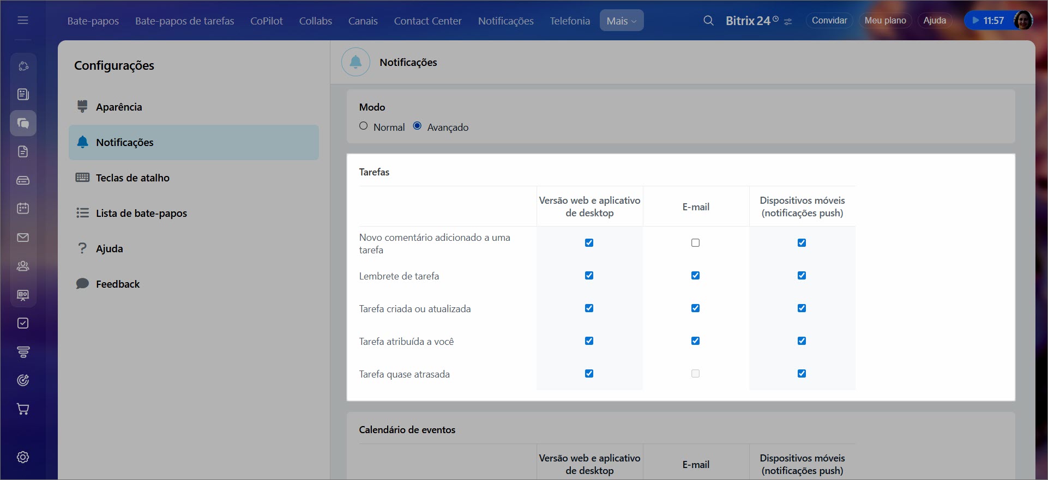Uncheck E-mail for Tarefa atribuída a você

[x=695, y=341]
